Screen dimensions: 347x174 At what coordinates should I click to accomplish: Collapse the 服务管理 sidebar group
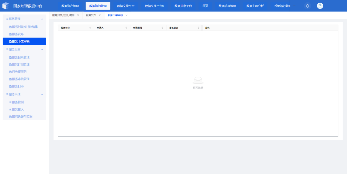tap(42, 19)
